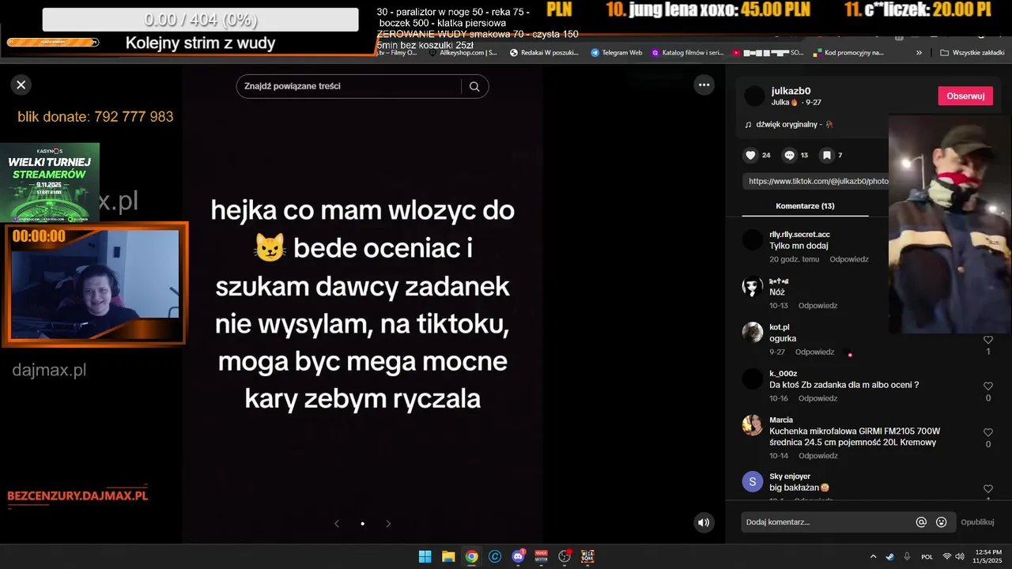Reply to Marcia's comment
The image size is (1012, 569).
[x=818, y=455]
